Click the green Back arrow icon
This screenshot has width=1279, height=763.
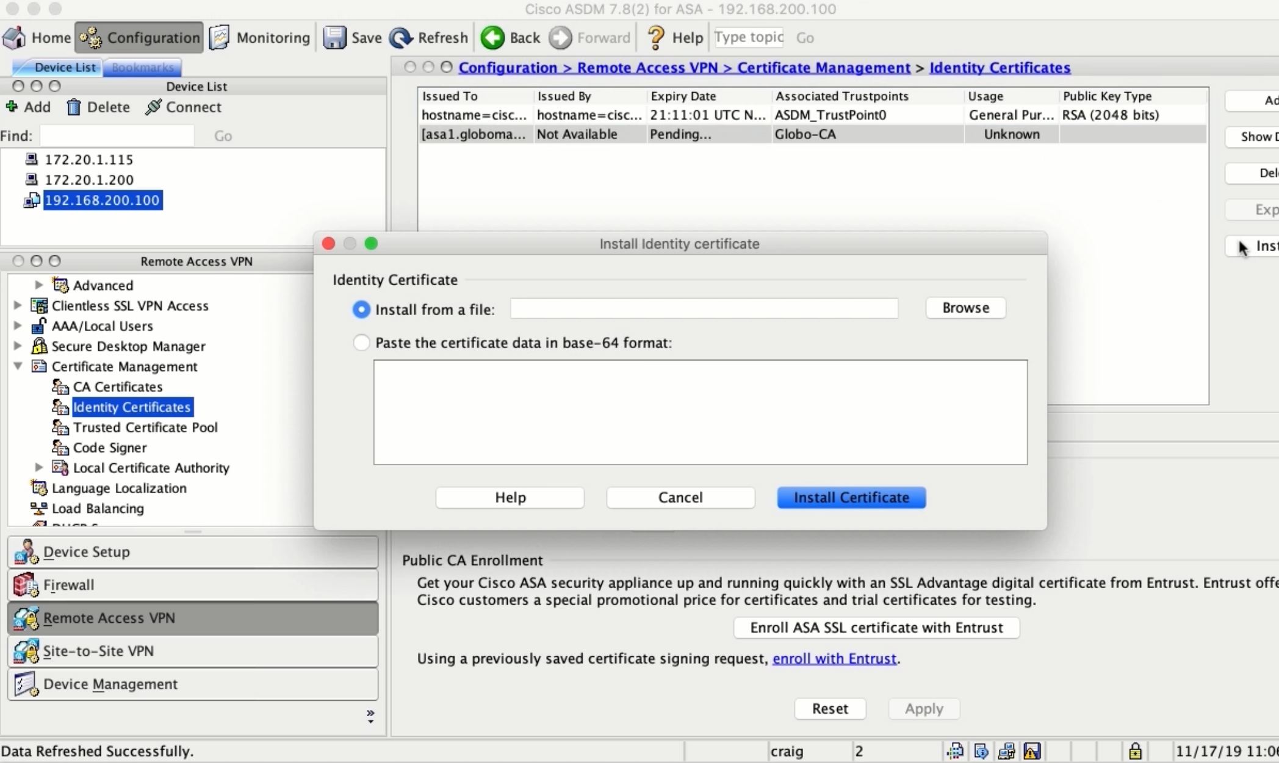click(492, 38)
